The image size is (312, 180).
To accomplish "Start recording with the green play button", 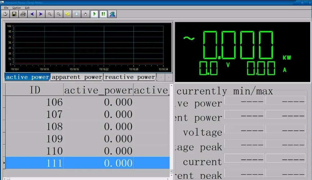I will pyautogui.click(x=95, y=14).
